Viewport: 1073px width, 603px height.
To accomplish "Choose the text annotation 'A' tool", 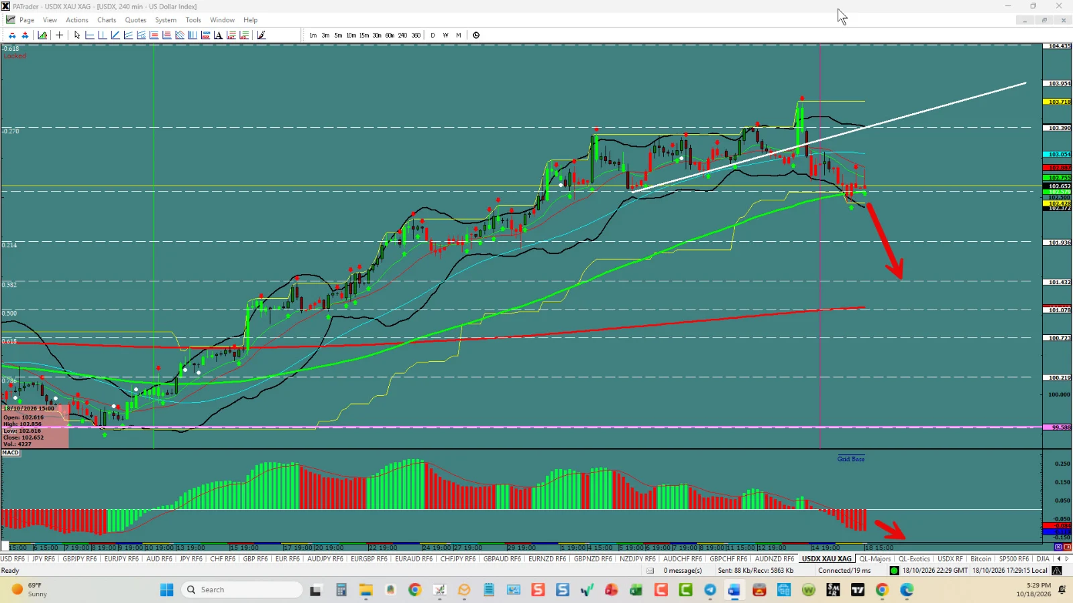I will (218, 35).
